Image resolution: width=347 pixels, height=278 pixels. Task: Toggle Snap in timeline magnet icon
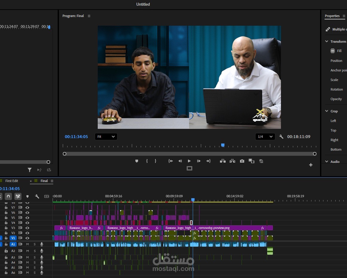click(8, 196)
